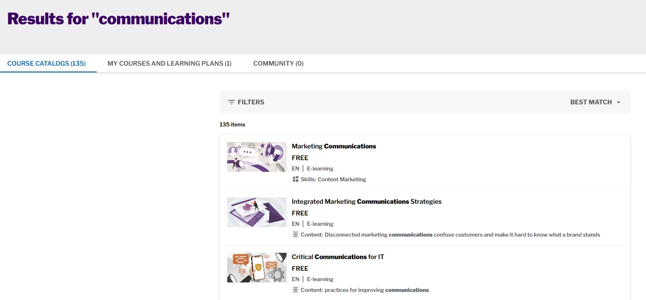Screen dimensions: 646x300
Task: Click the Skills icon under Marketing Communications
Action: [x=296, y=179]
